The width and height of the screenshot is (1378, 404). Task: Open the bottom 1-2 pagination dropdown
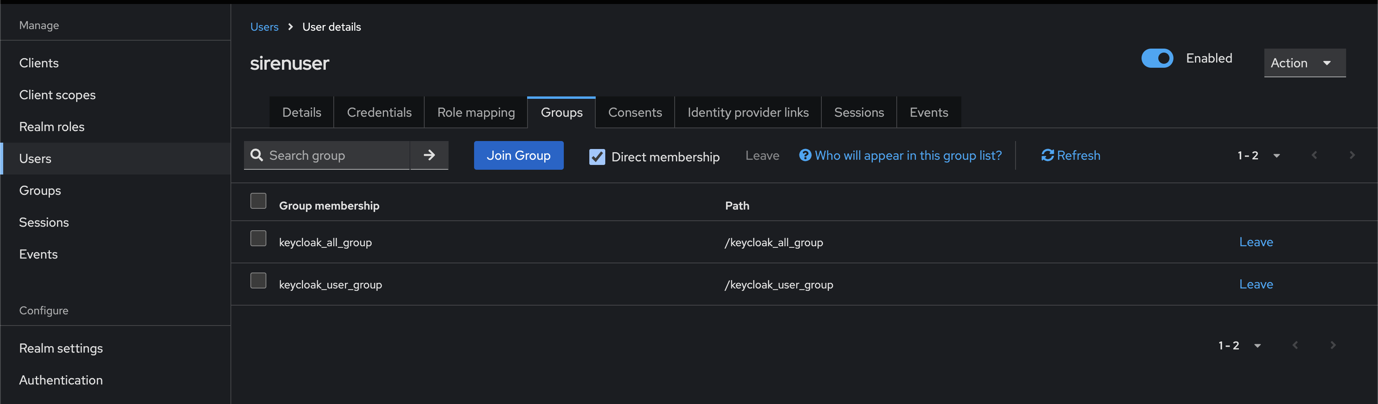click(x=1258, y=345)
